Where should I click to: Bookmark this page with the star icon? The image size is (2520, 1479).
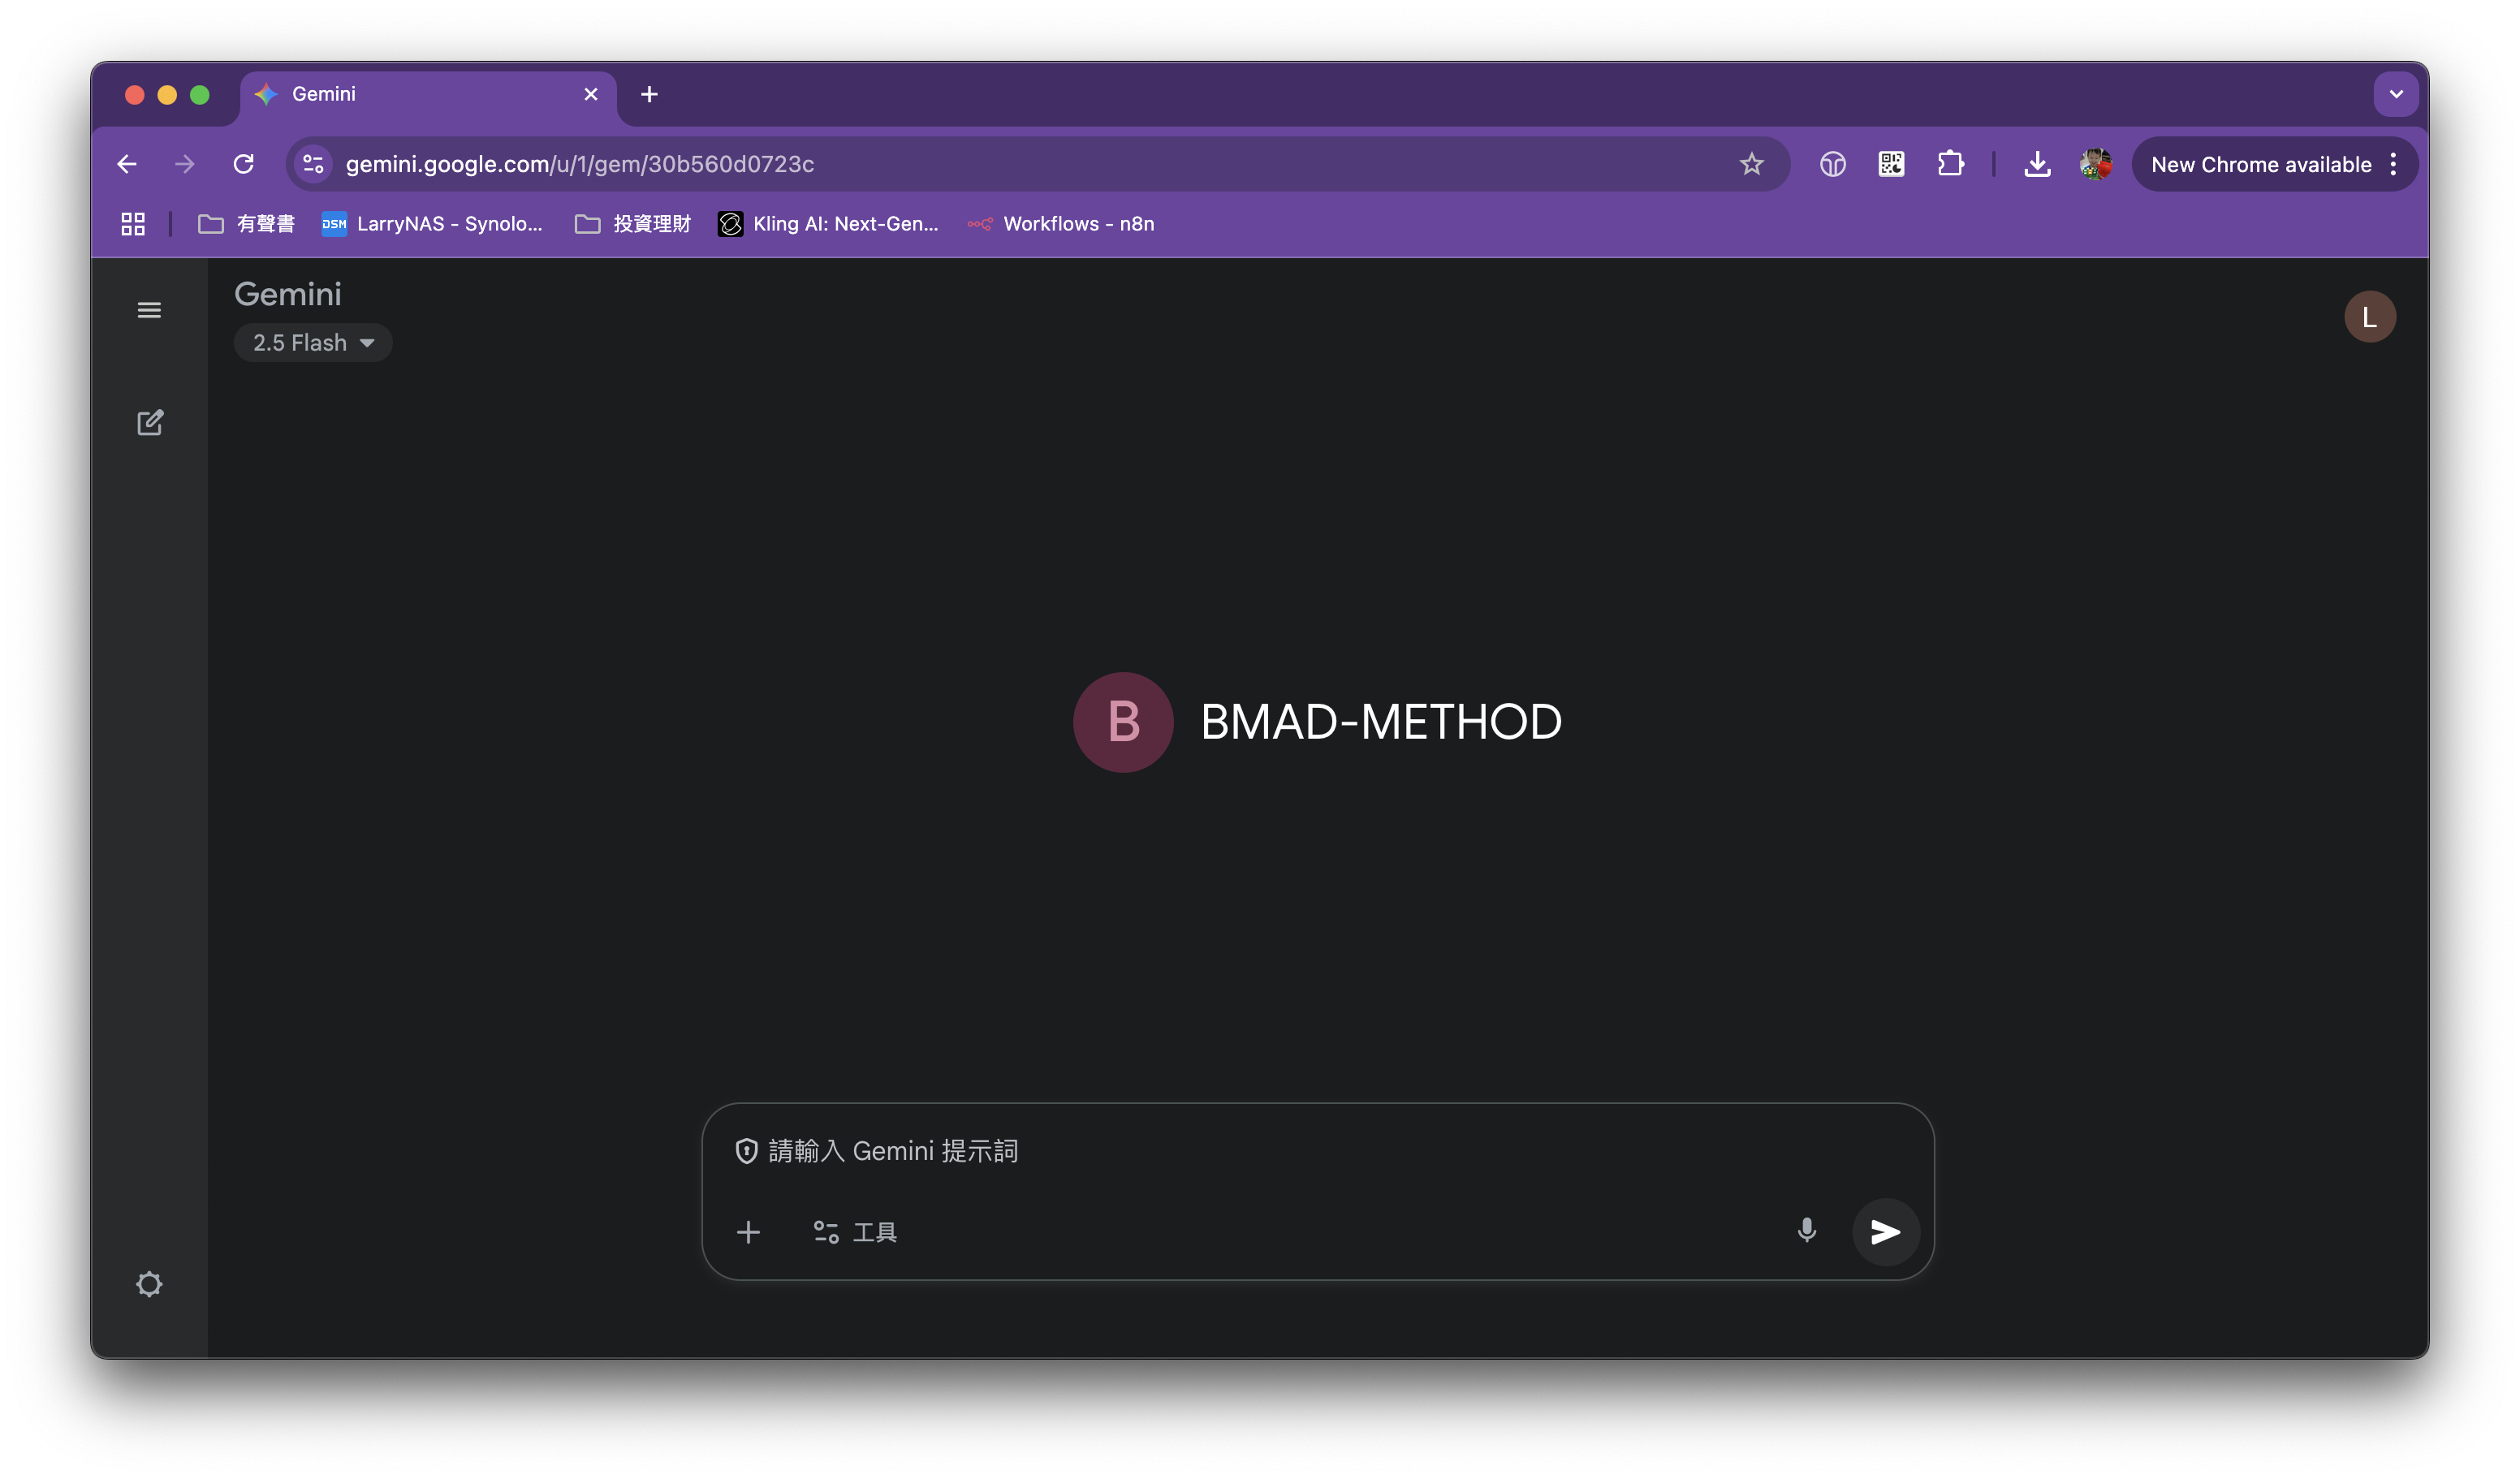pos(1751,164)
